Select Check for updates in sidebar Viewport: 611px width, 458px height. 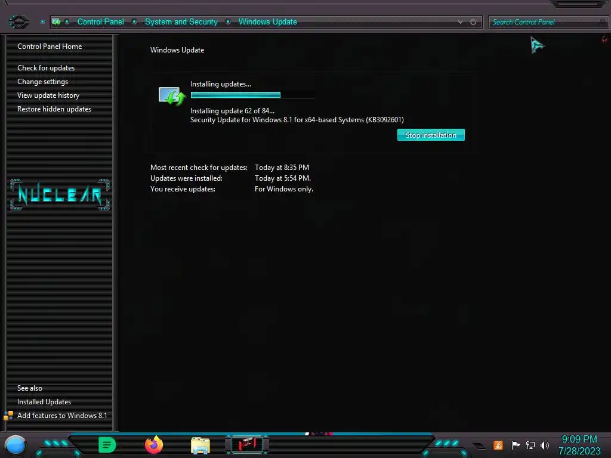click(x=46, y=68)
